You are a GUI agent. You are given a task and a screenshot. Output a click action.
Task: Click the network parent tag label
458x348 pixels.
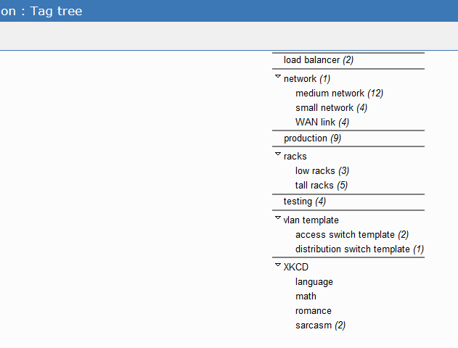tap(300, 79)
